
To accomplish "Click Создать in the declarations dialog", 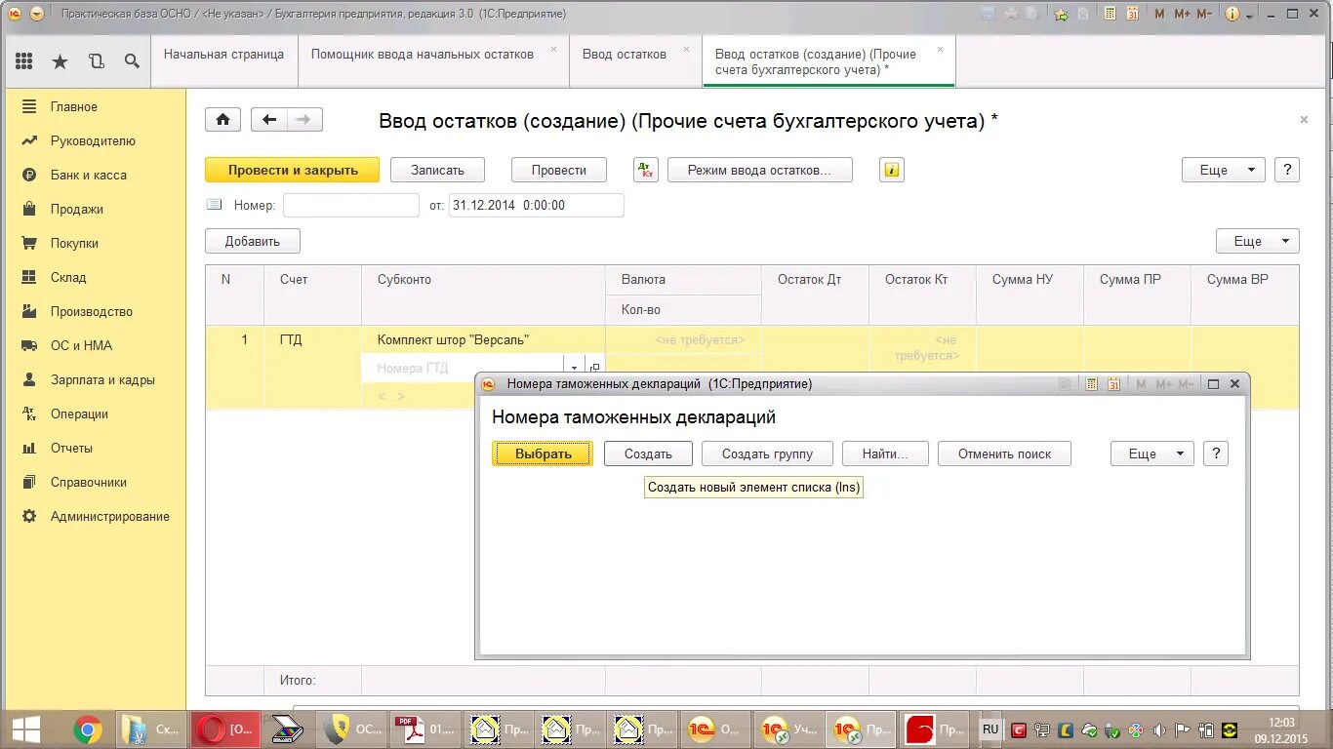I will point(648,453).
